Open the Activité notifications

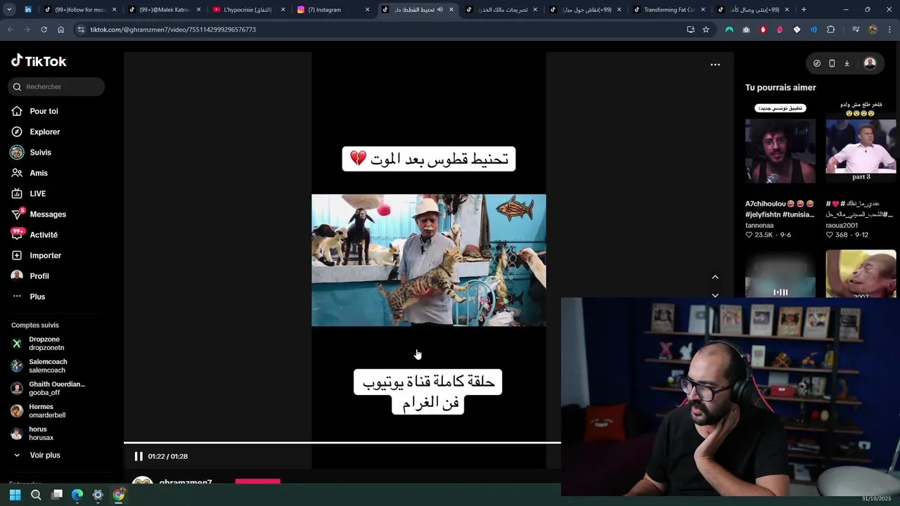44,235
